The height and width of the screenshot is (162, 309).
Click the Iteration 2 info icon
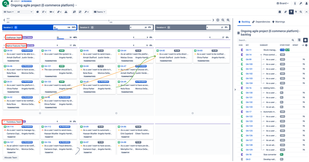(16, 28)
